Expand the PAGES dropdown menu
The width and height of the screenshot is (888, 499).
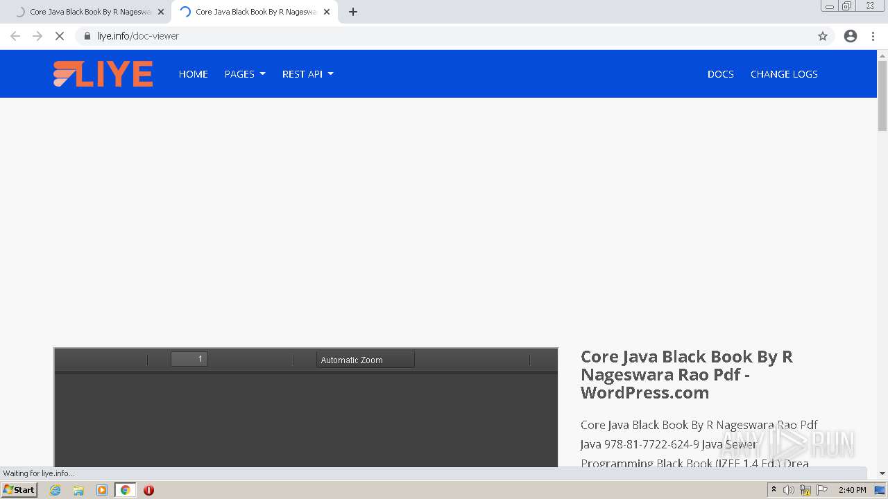pos(245,74)
